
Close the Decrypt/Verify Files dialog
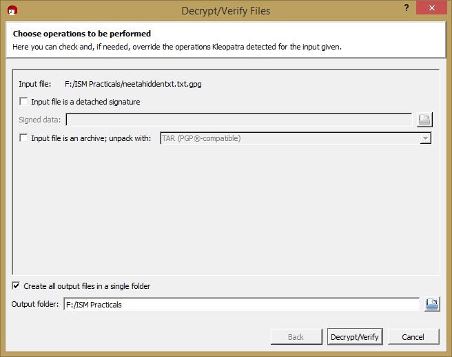point(431,8)
